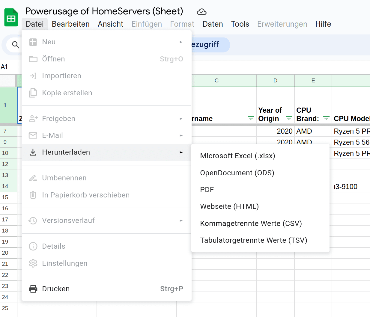Select Drucken in the Datei menu
This screenshot has width=370, height=317.
coord(106,289)
